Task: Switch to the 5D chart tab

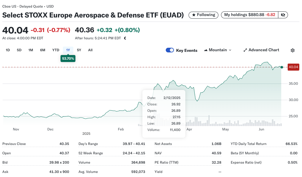Action: [x=19, y=50]
